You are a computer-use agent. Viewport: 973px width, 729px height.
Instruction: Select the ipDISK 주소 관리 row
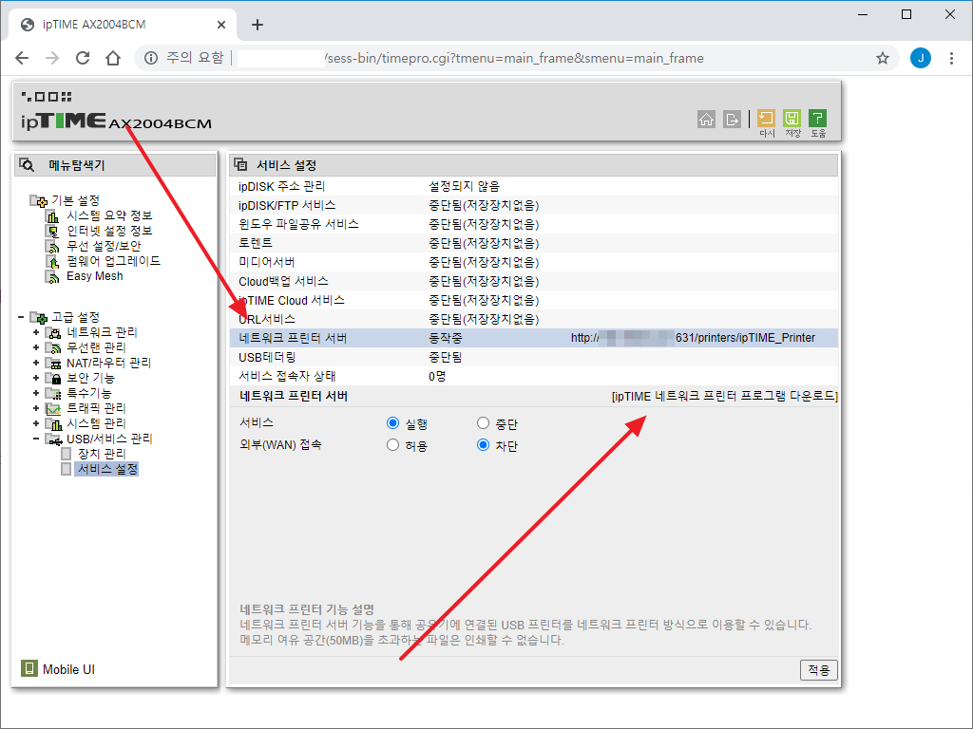tap(534, 186)
